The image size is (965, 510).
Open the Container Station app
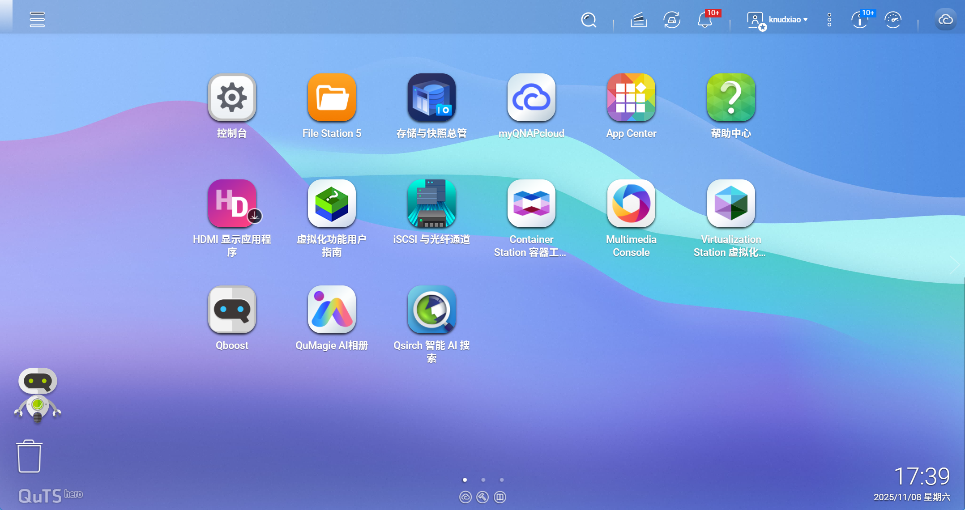(531, 204)
